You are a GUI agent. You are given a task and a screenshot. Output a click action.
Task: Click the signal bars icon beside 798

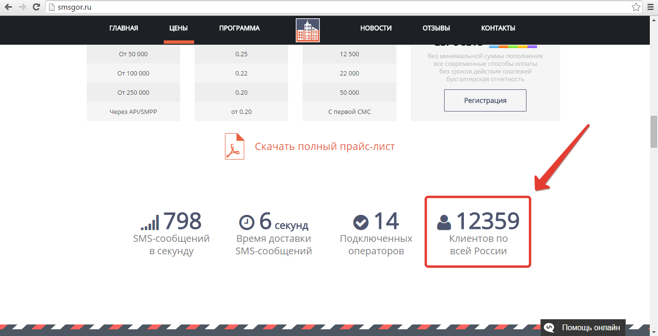(150, 222)
